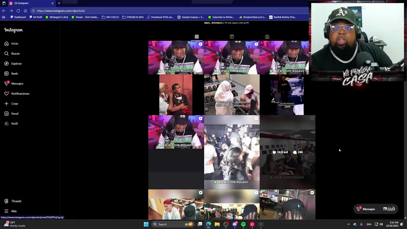Open Sample Enquiry bookmark

pos(190,17)
